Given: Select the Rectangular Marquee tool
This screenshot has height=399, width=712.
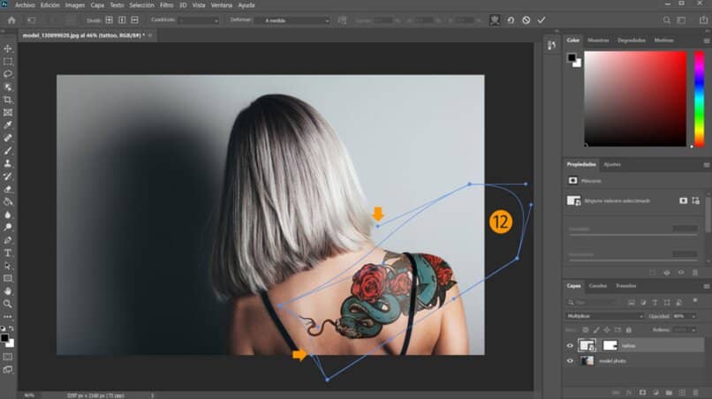Looking at the screenshot, I should (8, 61).
